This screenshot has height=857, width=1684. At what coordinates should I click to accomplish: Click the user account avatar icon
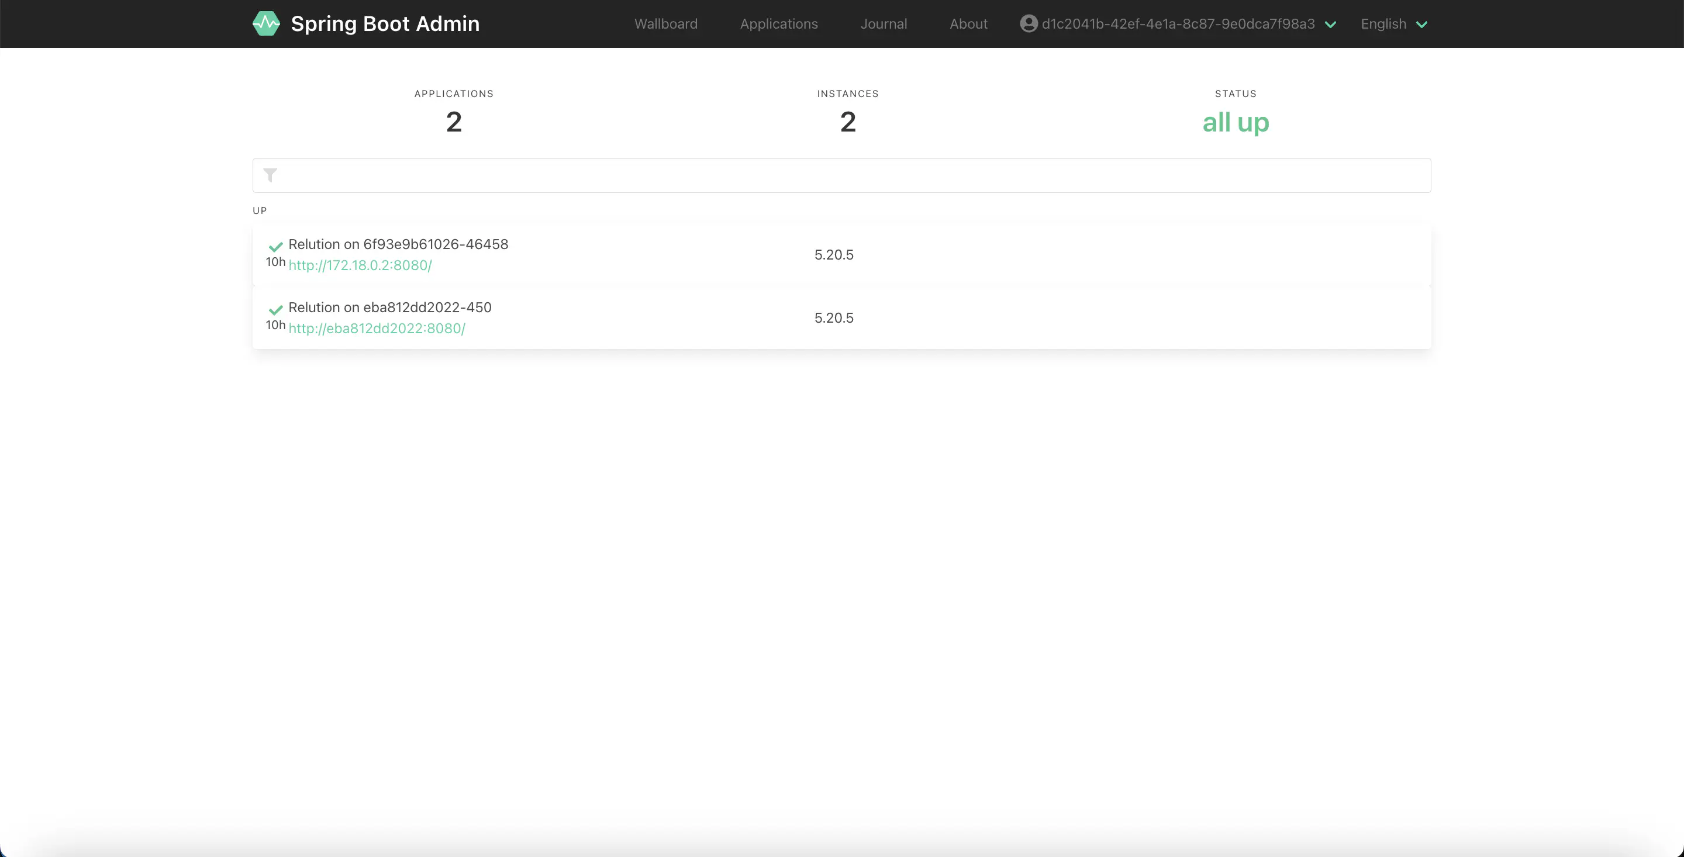1029,23
